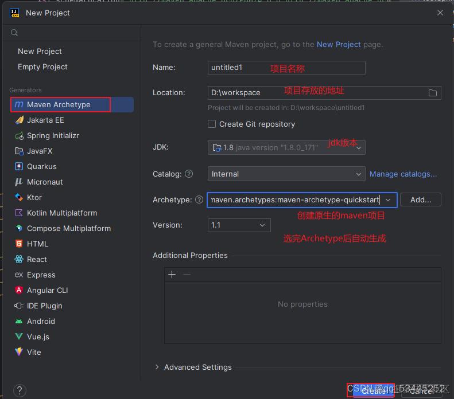This screenshot has width=454, height=399.
Task: Click the Express icon
Action: (19, 275)
